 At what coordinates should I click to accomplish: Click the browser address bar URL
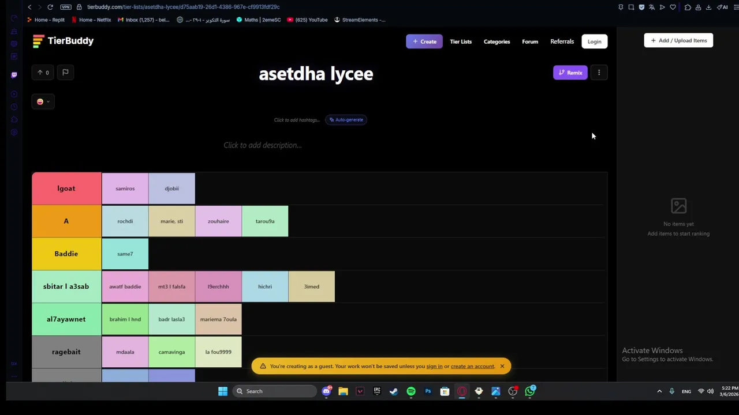[183, 7]
